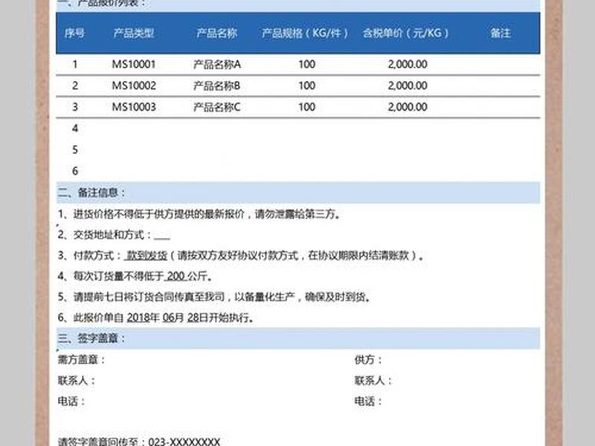
Task: Select the MS10002 cell
Action: 134,85
